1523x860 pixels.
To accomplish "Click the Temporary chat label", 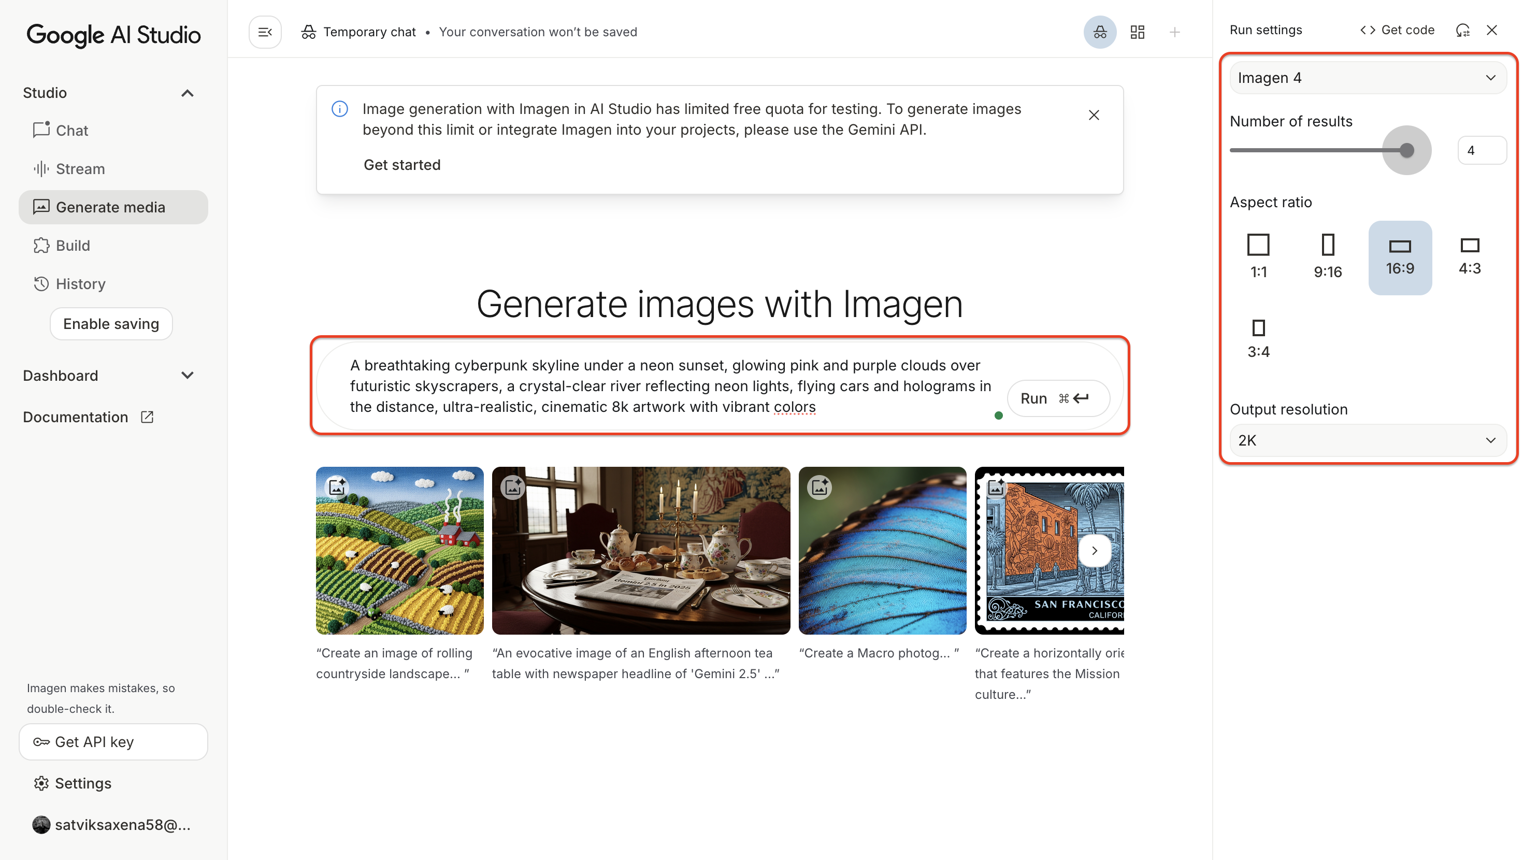I will pos(369,32).
